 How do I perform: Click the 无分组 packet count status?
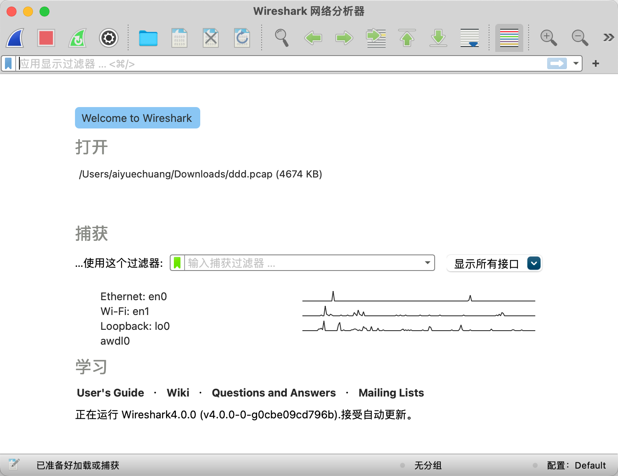(x=428, y=465)
